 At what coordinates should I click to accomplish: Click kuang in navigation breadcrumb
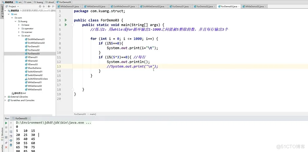point(38,2)
